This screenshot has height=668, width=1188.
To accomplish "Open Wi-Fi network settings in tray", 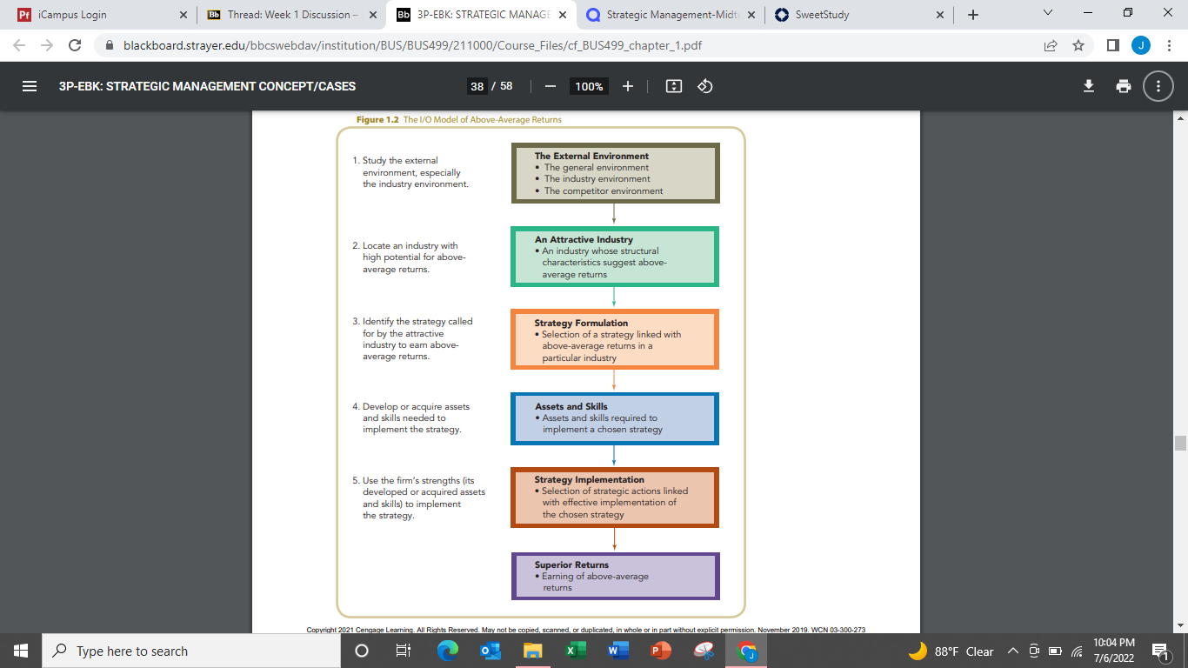I will pos(1077,651).
